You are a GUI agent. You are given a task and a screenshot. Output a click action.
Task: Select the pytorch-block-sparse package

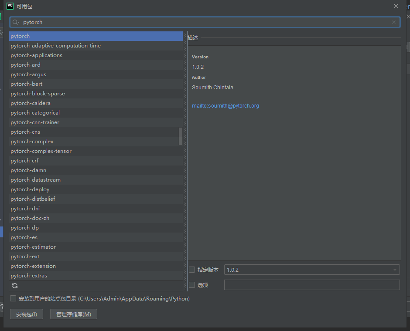96,94
